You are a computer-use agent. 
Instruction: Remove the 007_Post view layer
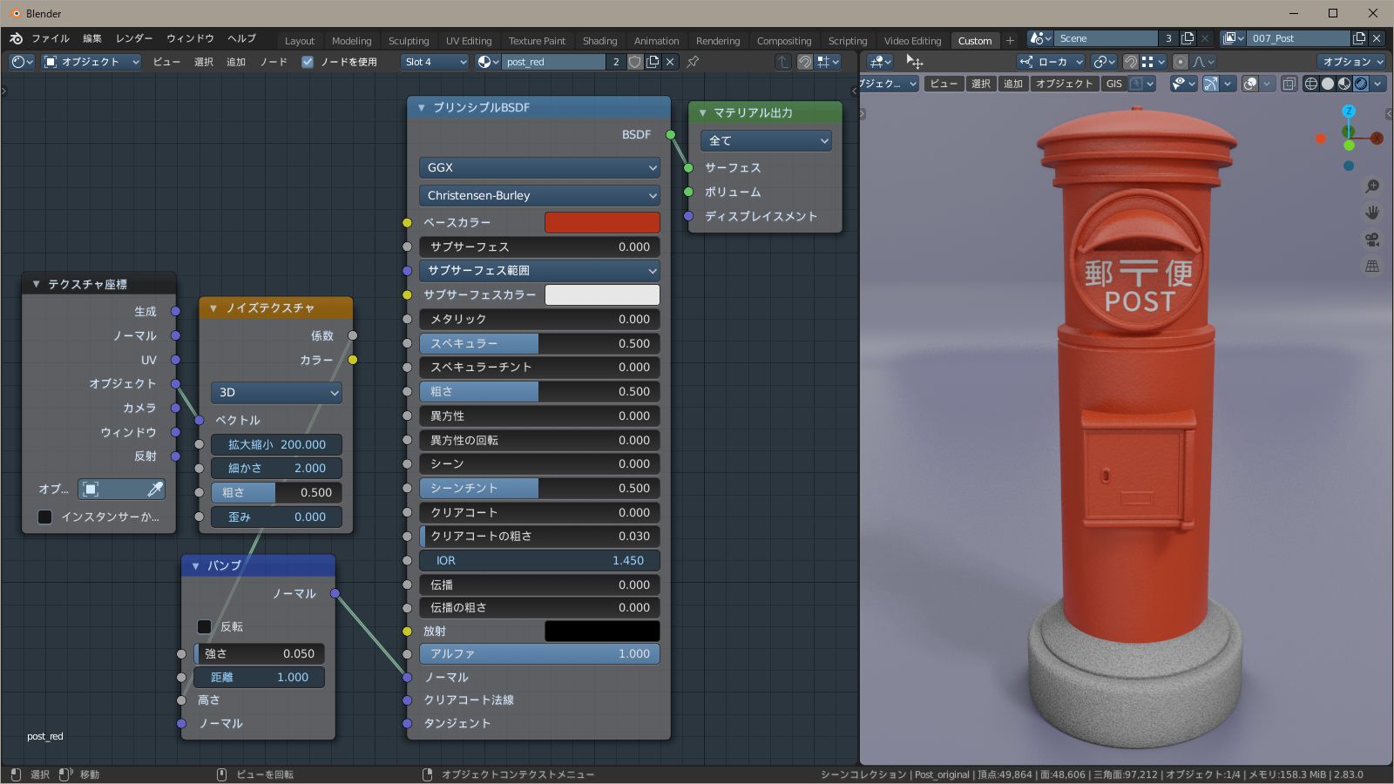[1377, 38]
